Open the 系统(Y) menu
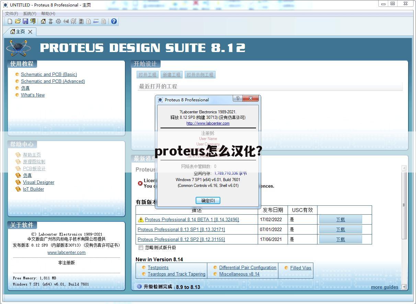The height and width of the screenshot is (304, 416). point(30,13)
